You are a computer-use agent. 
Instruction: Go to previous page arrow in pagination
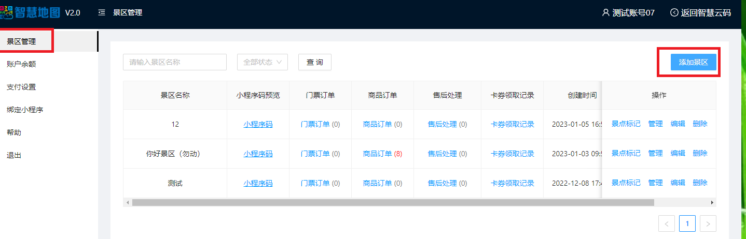(x=667, y=223)
